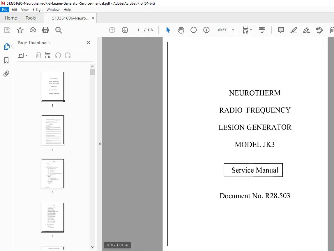Select the 513361696-Neuro document tab
The width and height of the screenshot is (334, 251).
tap(70, 18)
